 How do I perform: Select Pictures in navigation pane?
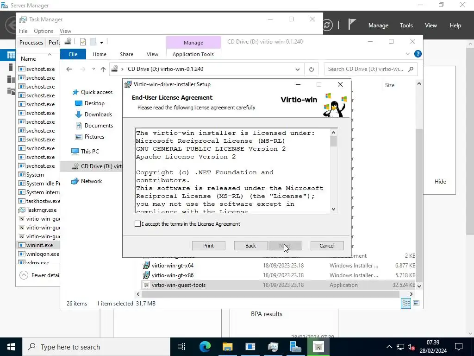pos(89,137)
